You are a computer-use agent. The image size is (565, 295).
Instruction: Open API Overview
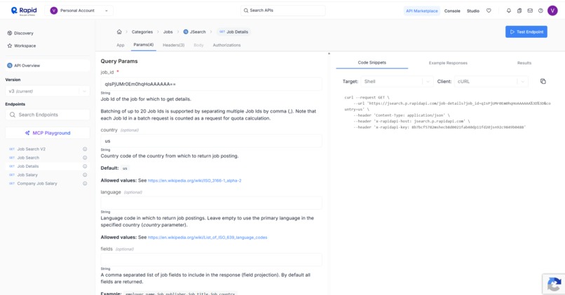point(48,66)
